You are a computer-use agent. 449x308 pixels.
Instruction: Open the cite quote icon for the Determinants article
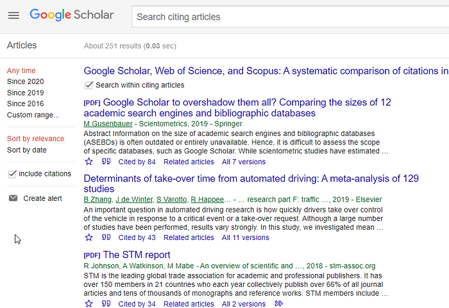coord(106,237)
